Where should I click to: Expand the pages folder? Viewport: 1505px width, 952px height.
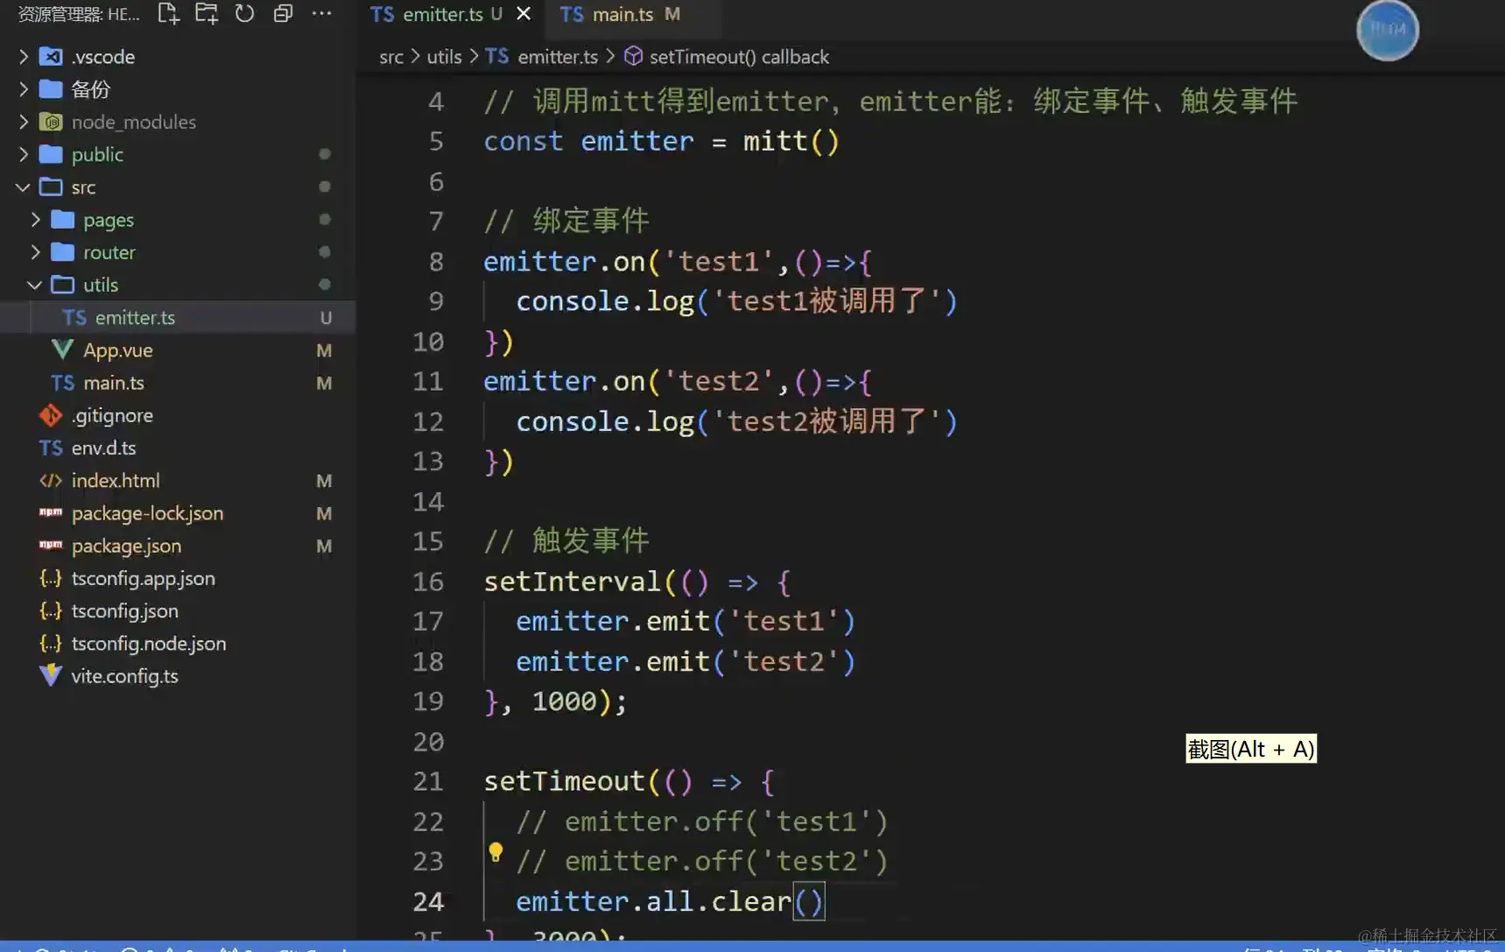(36, 220)
